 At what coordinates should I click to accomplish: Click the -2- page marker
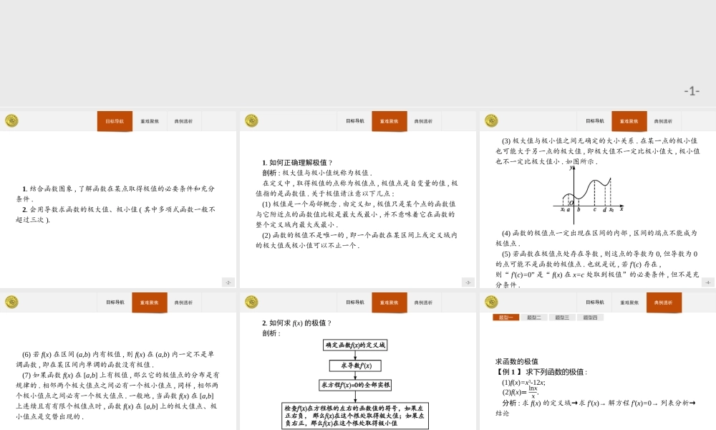(x=228, y=282)
